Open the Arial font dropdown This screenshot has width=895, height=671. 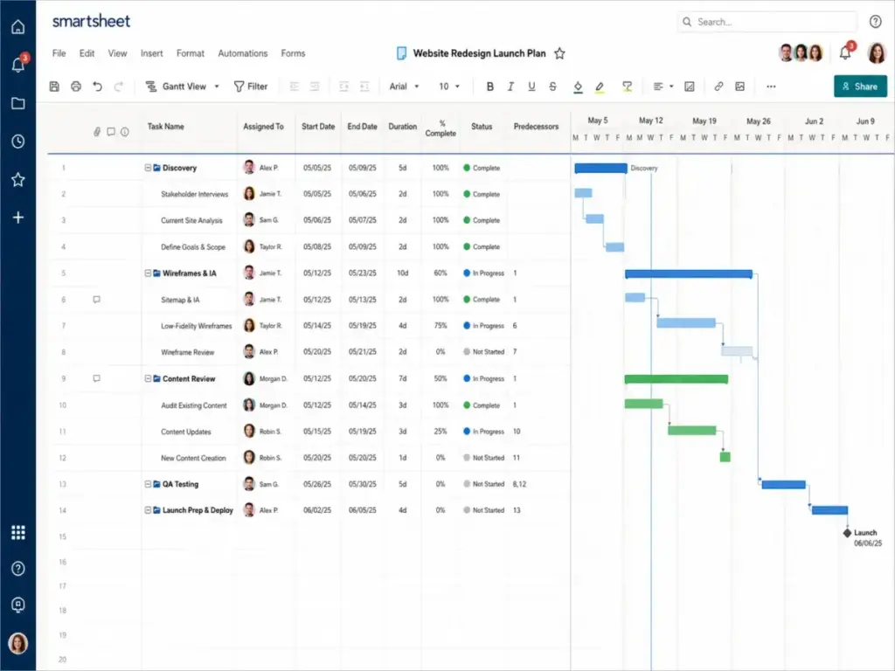point(404,86)
